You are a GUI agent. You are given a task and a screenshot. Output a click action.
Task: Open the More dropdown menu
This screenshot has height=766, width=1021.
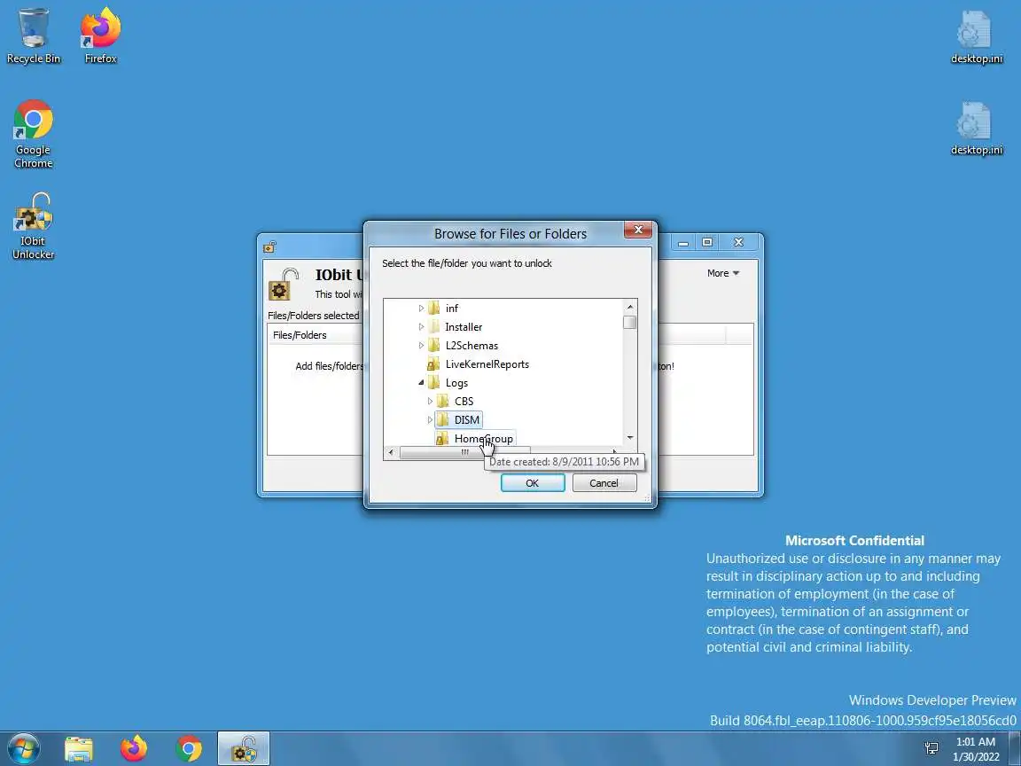[723, 273]
